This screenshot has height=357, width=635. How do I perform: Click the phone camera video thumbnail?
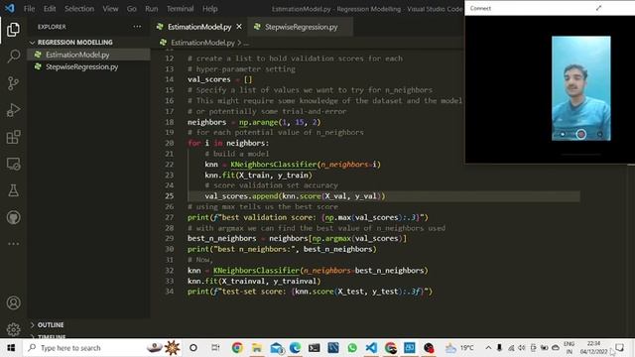(x=580, y=88)
